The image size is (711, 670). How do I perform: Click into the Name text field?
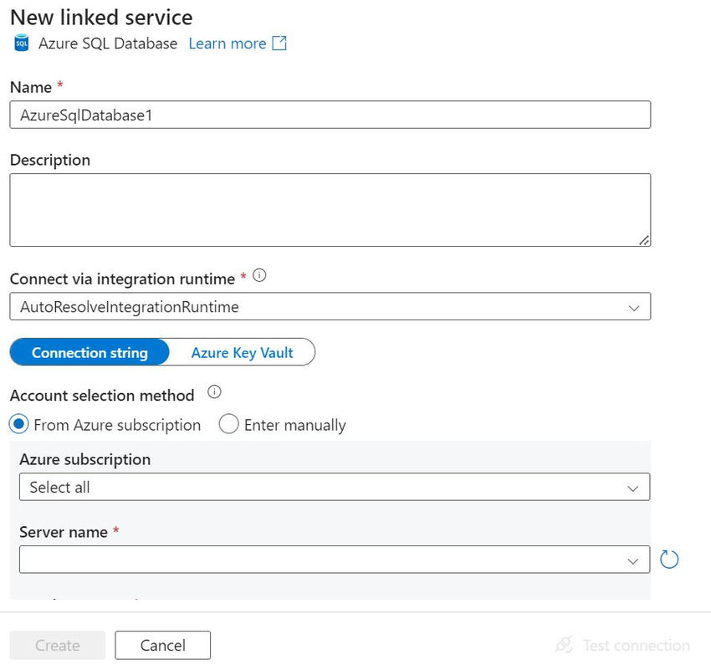click(x=330, y=115)
